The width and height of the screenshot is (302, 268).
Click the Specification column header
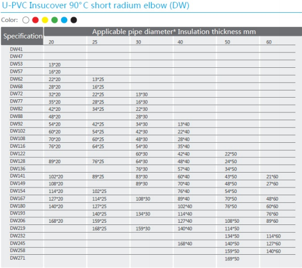tap(22, 36)
